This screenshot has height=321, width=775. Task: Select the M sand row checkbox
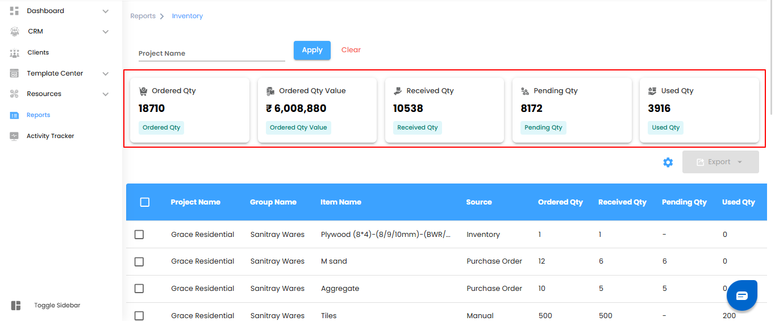(139, 262)
